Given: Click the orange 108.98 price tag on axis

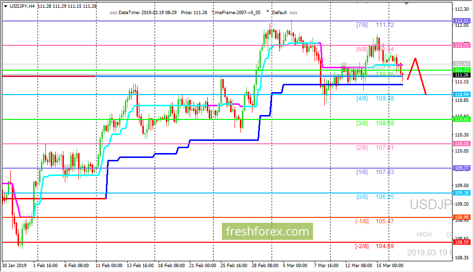Looking at the screenshot, I should click(461, 217).
